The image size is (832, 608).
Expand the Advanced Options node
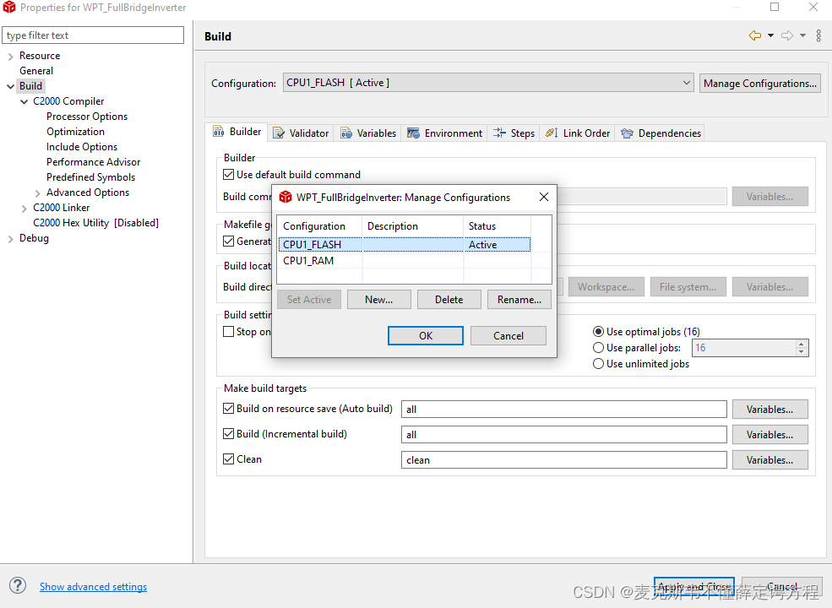[x=37, y=193]
